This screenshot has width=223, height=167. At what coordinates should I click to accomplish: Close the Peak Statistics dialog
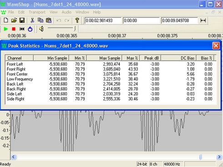coord(216,46)
